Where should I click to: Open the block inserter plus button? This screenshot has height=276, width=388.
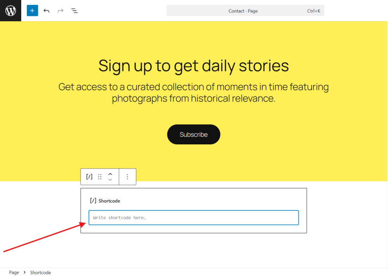[32, 11]
